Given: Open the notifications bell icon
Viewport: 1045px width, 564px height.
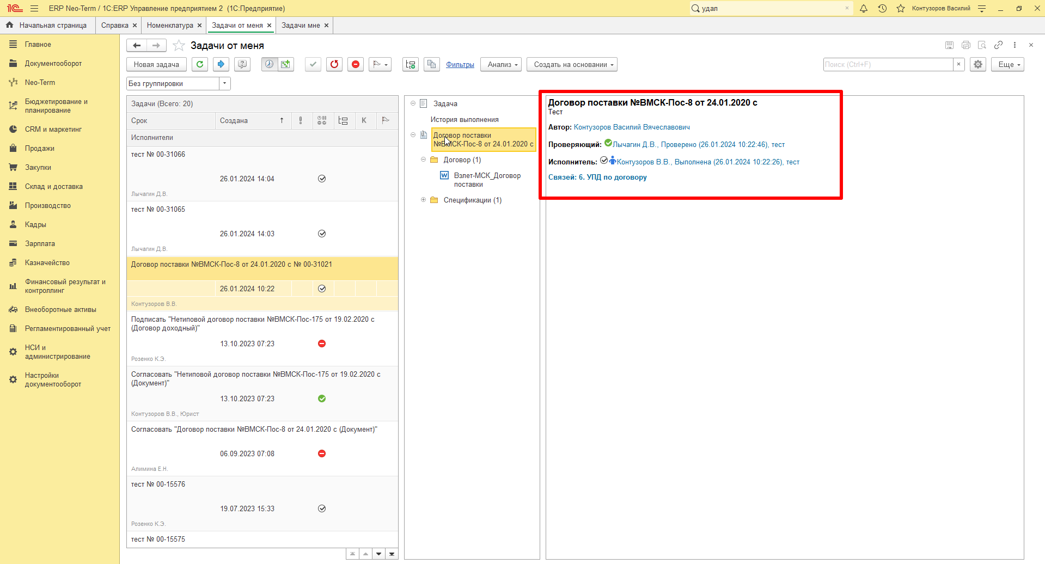Looking at the screenshot, I should (864, 8).
